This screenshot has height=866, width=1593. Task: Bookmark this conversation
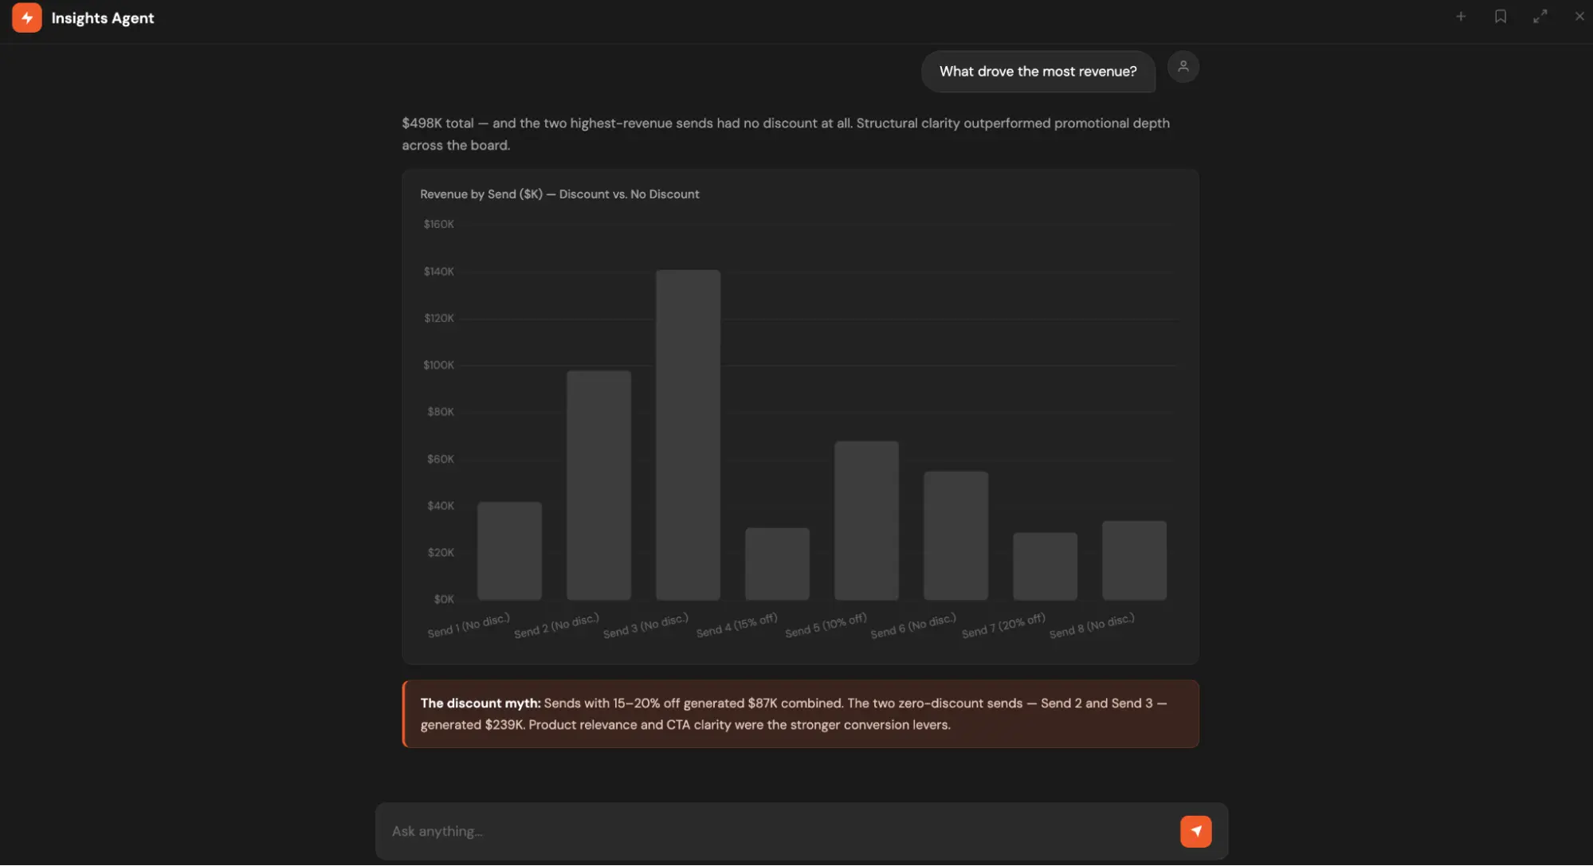pos(1501,17)
